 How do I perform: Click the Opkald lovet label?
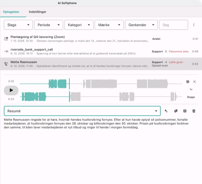pos(160,66)
